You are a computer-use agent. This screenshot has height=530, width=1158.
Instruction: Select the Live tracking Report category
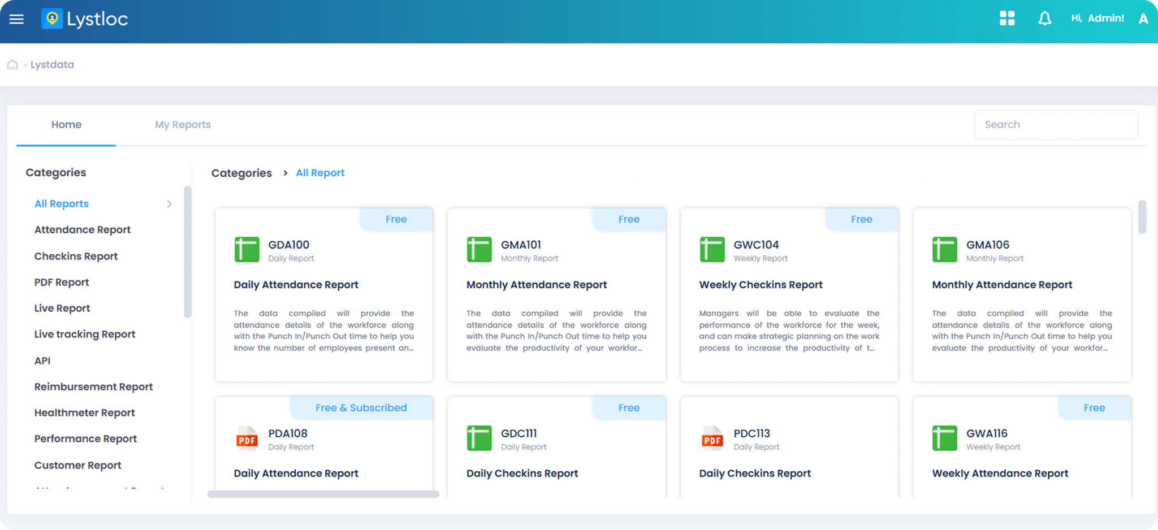(85, 334)
